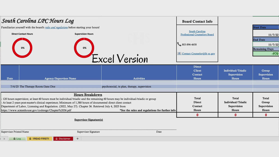Screen dimensions: 279x157
Task: Switch to the Log sheet tab
Action: 17,139
